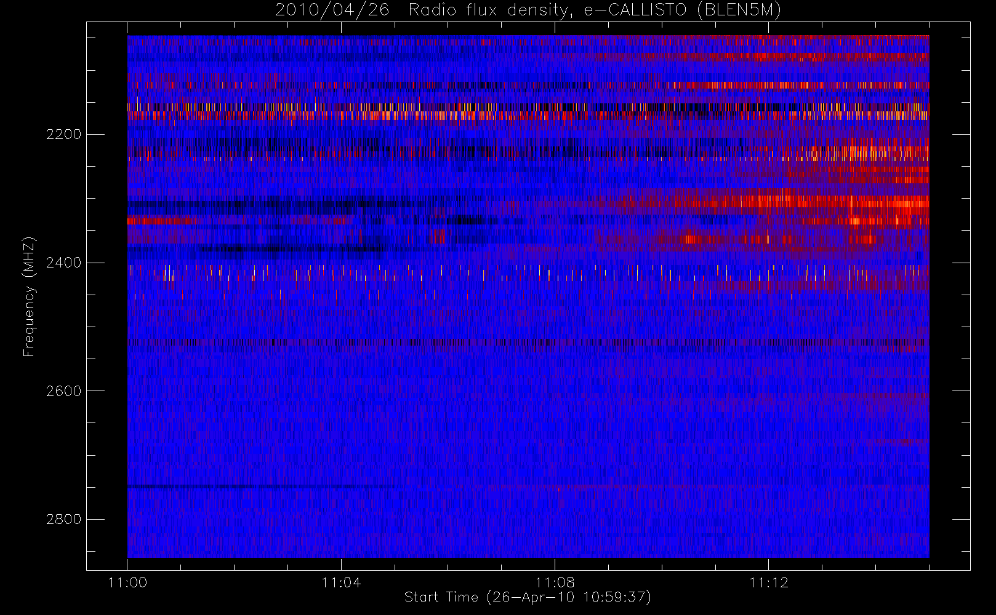This screenshot has height=615, width=996.
Task: Click the 2800 frequency tick label
Action: [63, 519]
